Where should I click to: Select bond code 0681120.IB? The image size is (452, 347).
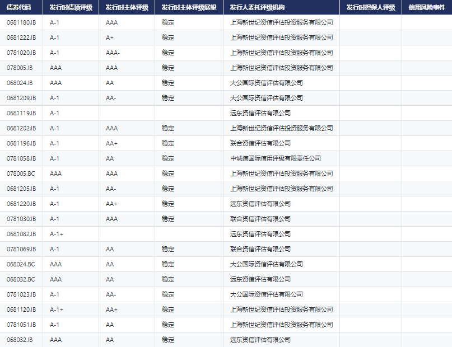click(21, 310)
